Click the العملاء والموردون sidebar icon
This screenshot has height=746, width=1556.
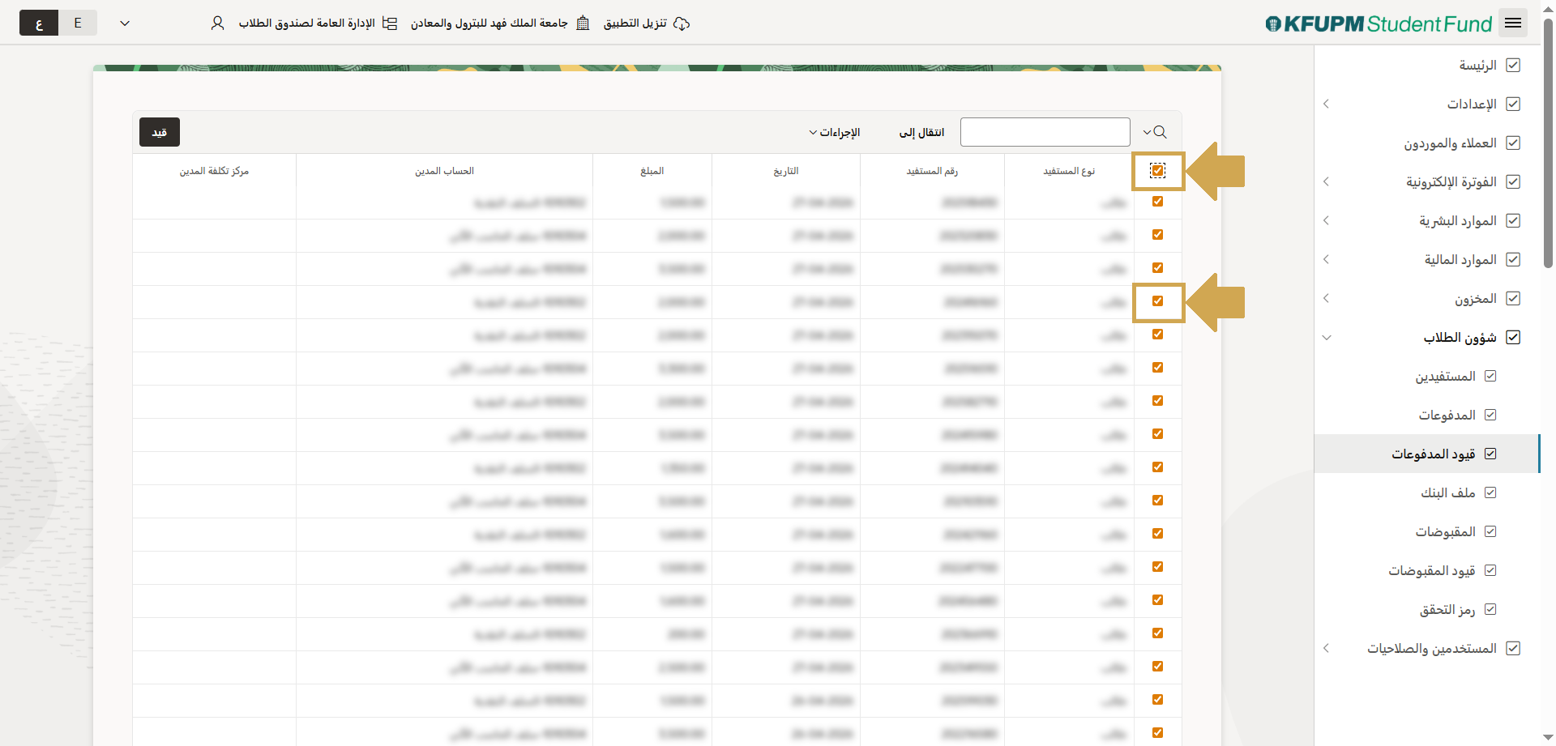tap(1513, 143)
